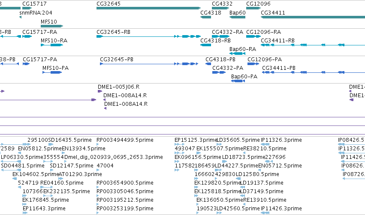Open the EK155507.5prime EST label
Viewport: 365px width, 215px height.
pyautogui.click(x=220, y=149)
